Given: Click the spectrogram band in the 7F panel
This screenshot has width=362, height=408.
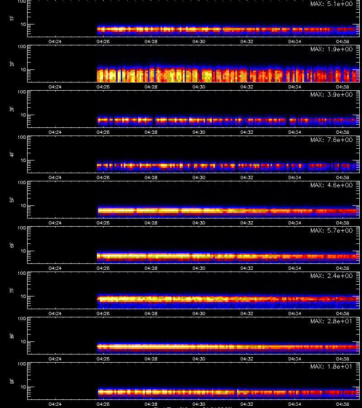Looking at the screenshot, I should click(228, 301).
